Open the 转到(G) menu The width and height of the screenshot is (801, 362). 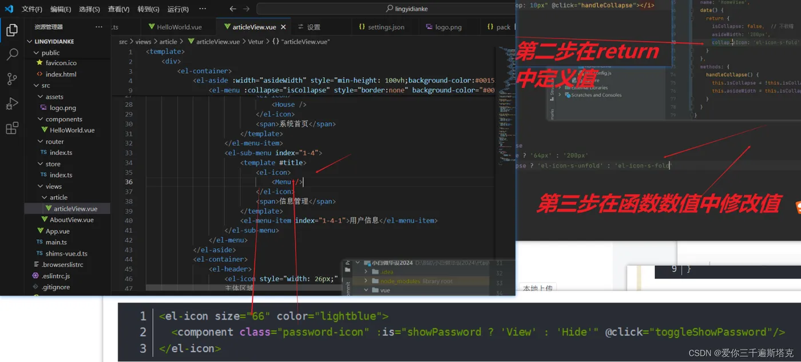click(149, 9)
